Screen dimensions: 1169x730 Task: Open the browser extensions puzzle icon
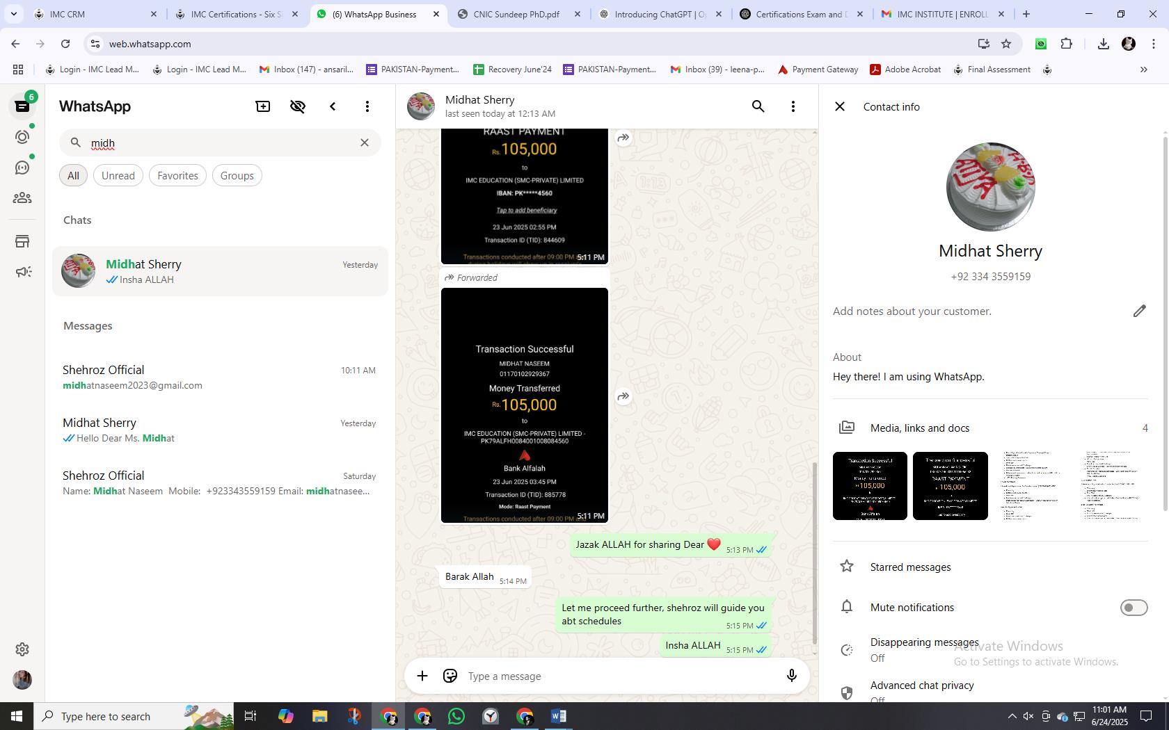(1066, 44)
